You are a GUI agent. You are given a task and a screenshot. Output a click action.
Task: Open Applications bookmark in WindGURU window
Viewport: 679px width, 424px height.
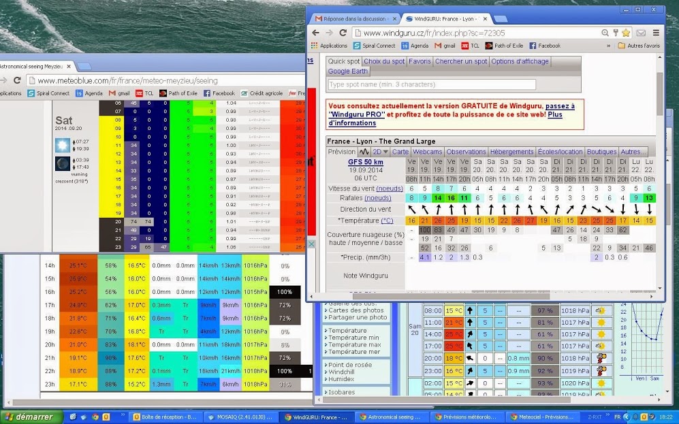point(329,46)
